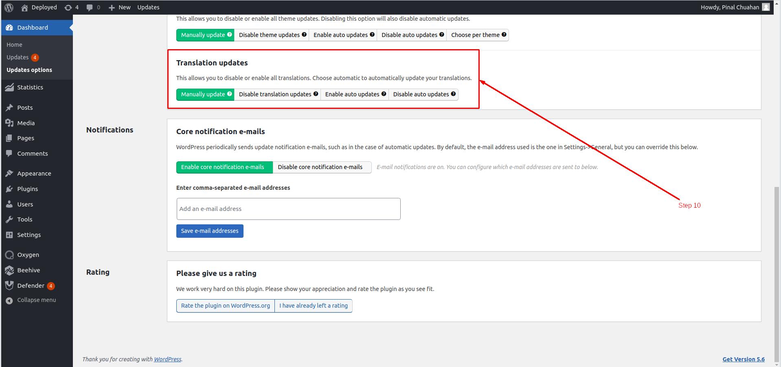Click Get Version 5.6 link

coord(744,359)
